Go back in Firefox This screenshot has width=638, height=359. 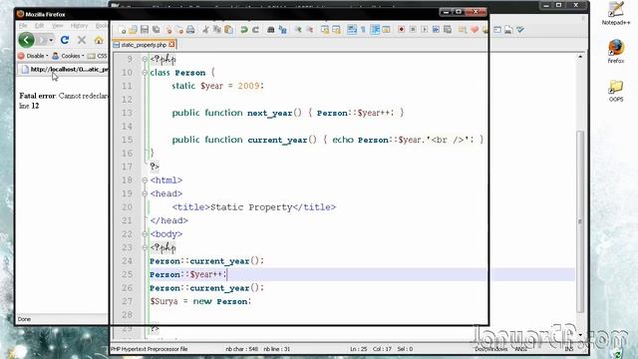(x=26, y=40)
